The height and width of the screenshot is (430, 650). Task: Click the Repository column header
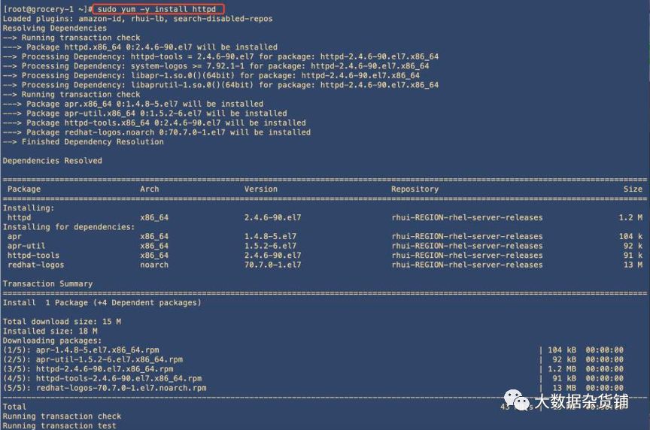point(415,189)
